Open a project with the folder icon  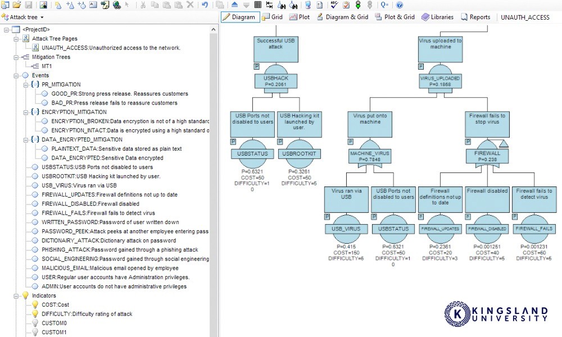pos(17,4)
